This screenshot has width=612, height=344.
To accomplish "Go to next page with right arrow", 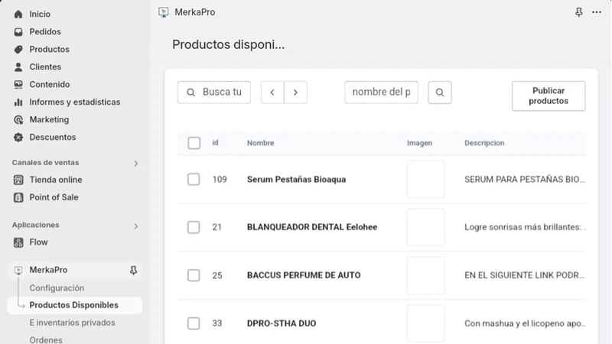I will (x=295, y=92).
